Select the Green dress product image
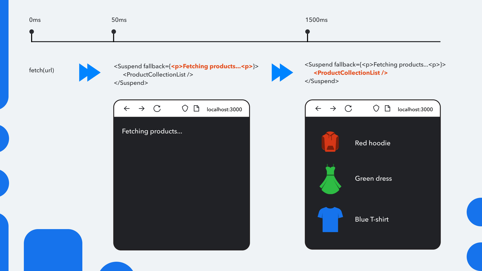The width and height of the screenshot is (482, 271). tap(330, 179)
